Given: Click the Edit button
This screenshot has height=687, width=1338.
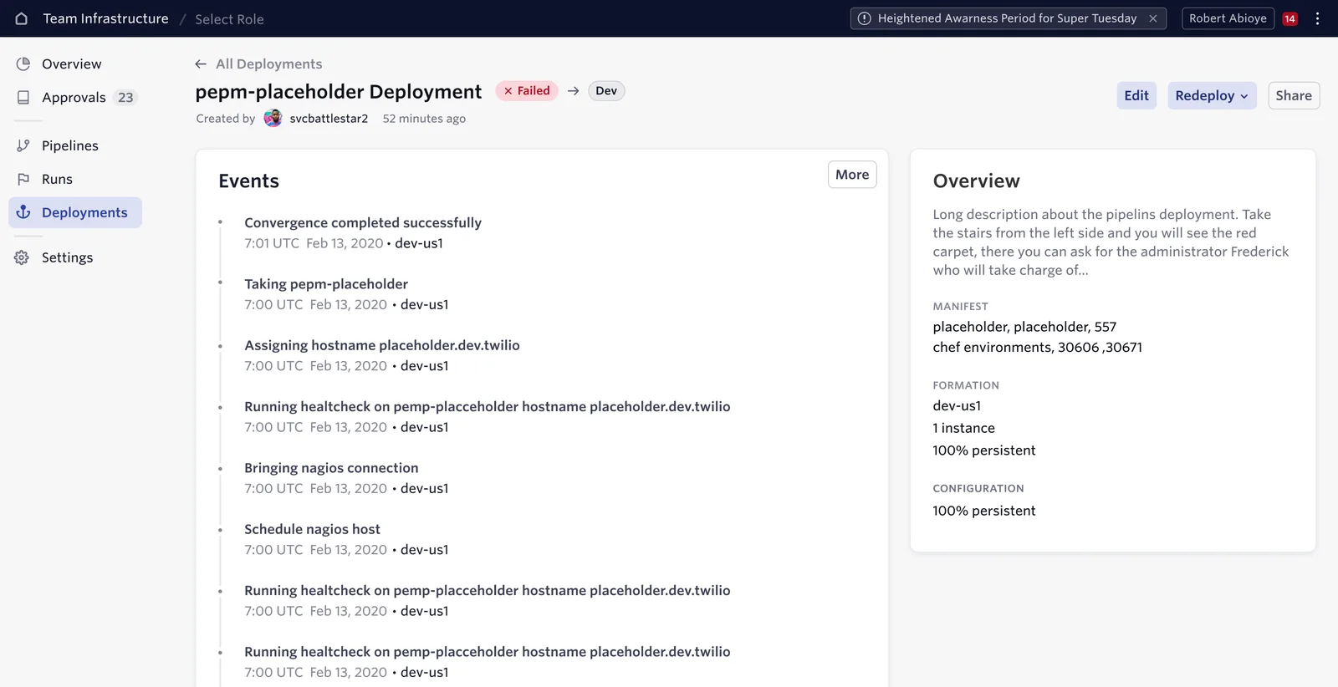Looking at the screenshot, I should coord(1136,95).
